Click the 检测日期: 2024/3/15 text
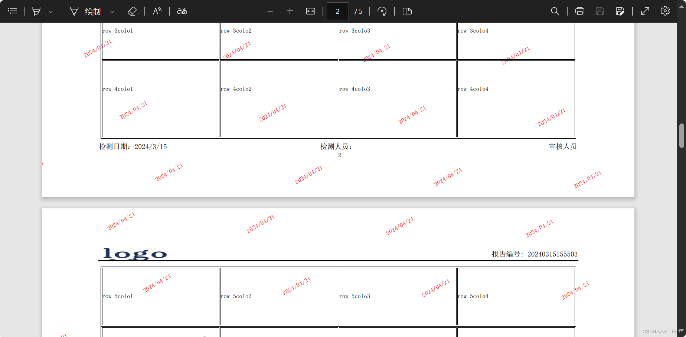The width and height of the screenshot is (686, 337). tap(133, 147)
